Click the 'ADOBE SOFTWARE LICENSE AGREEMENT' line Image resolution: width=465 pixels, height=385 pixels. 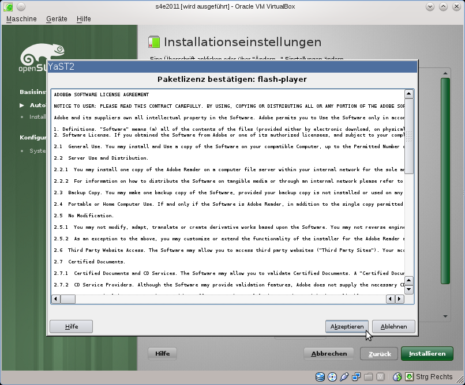point(102,95)
